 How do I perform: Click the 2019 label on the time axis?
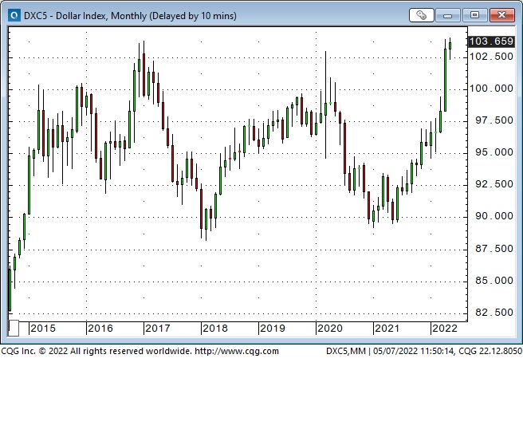pos(273,329)
